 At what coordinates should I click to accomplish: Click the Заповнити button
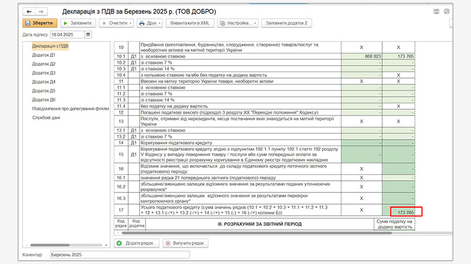pyautogui.click(x=78, y=23)
